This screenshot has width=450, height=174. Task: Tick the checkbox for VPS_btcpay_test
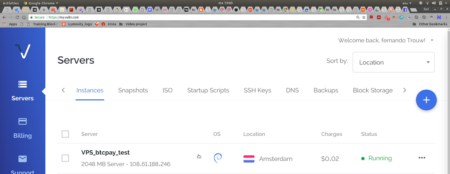coord(65,158)
